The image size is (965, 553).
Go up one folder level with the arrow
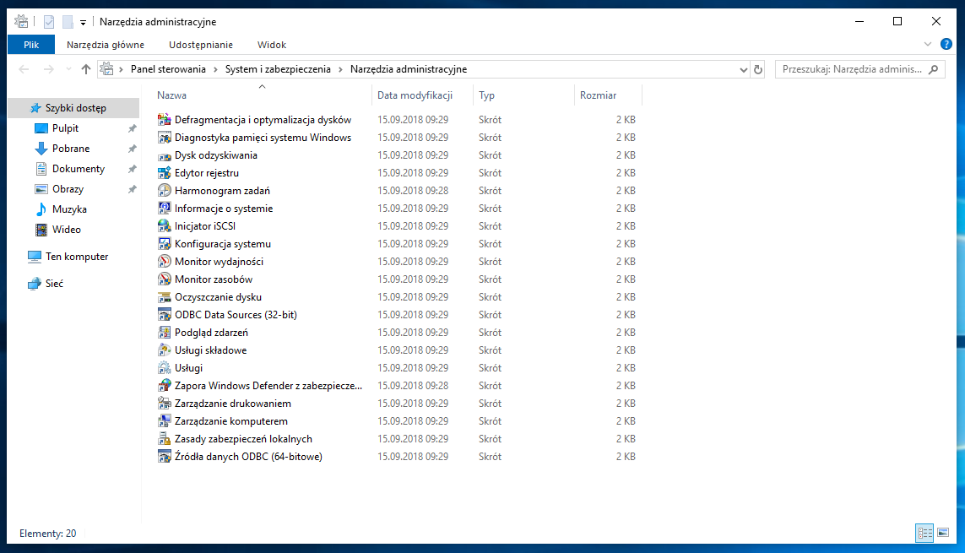(86, 69)
